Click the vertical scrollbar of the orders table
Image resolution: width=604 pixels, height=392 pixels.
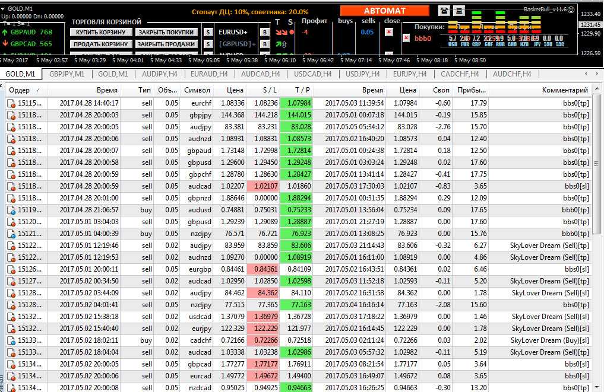[596, 196]
